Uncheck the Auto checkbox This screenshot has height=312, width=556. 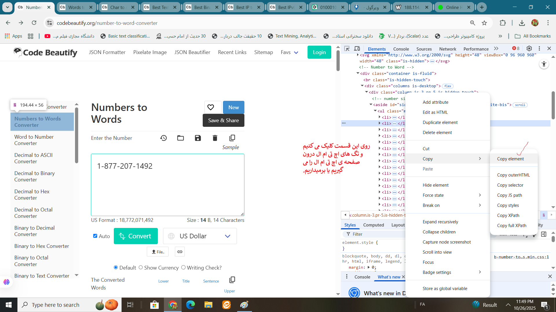(x=95, y=236)
